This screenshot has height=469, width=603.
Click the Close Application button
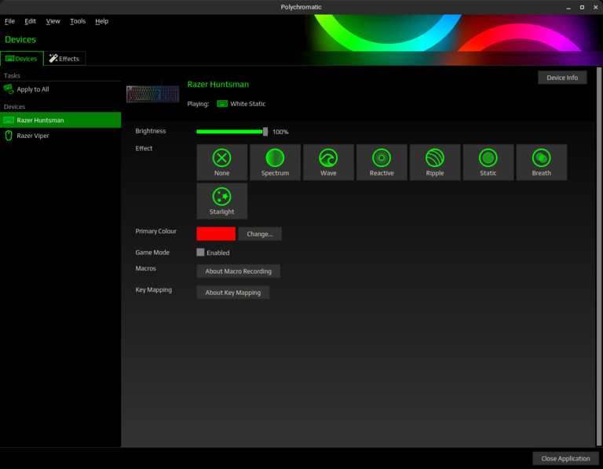pyautogui.click(x=565, y=459)
